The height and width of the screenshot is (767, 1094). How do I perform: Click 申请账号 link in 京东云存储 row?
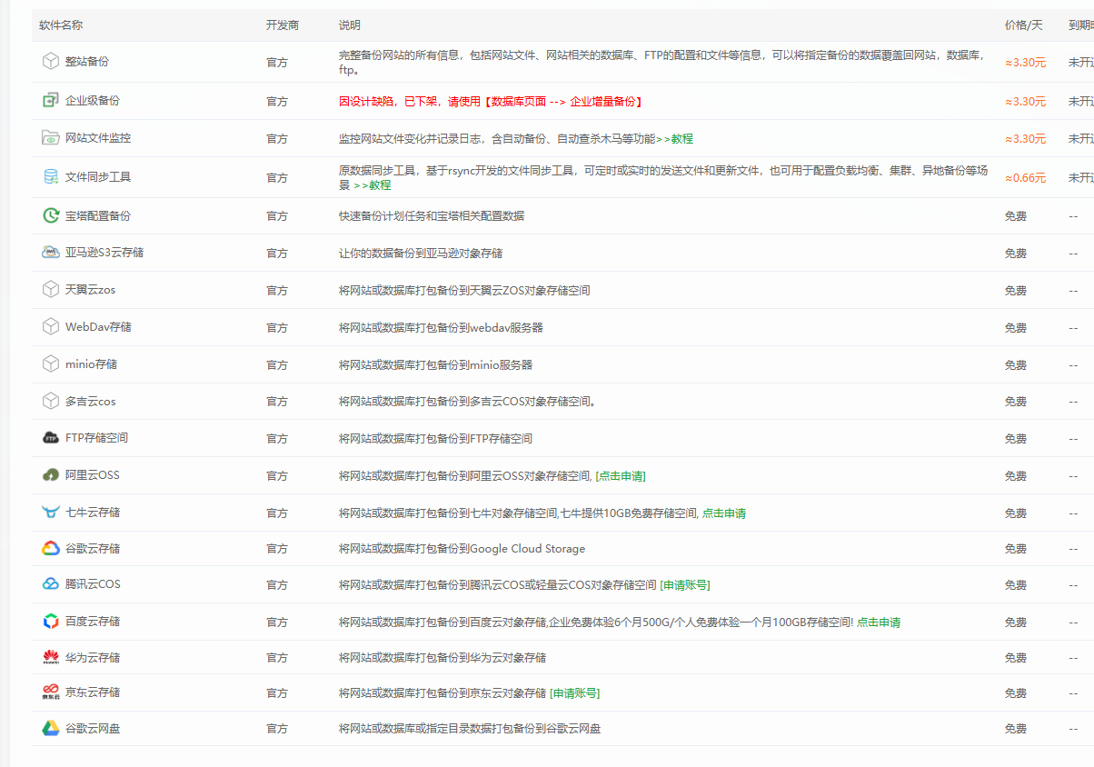(x=574, y=692)
